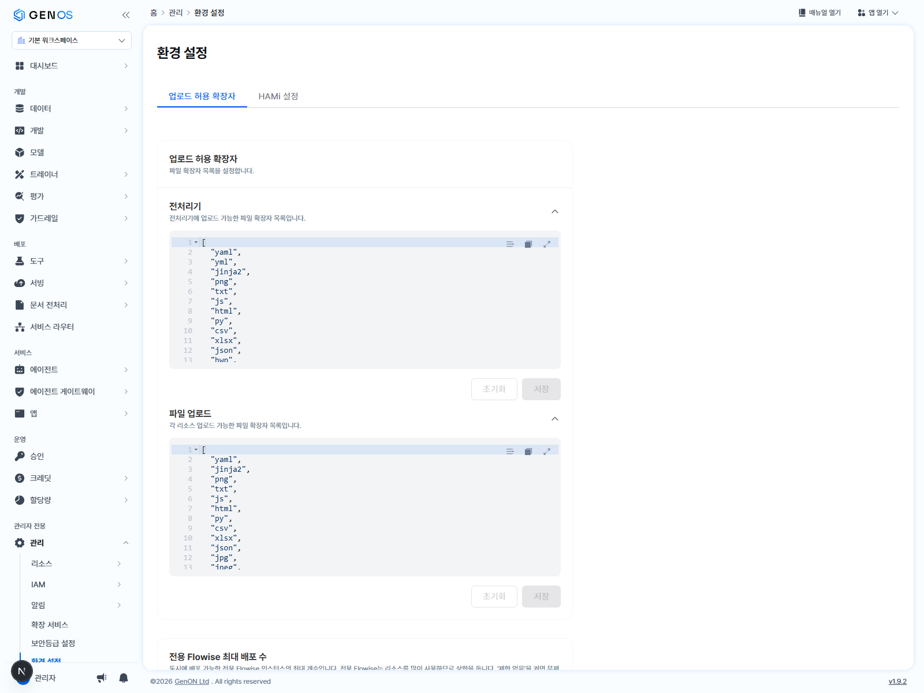Click the 서빙 cloud upload icon
This screenshot has height=693, width=924.
(20, 283)
